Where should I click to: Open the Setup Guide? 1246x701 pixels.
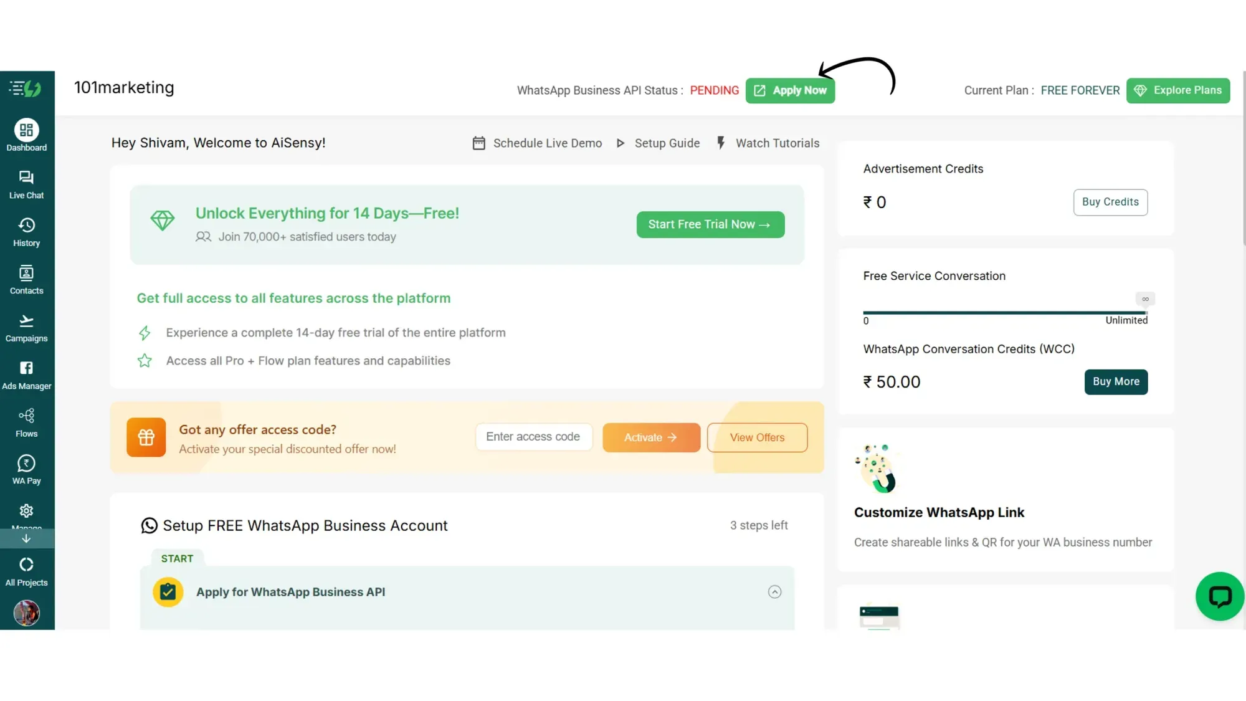click(x=667, y=143)
